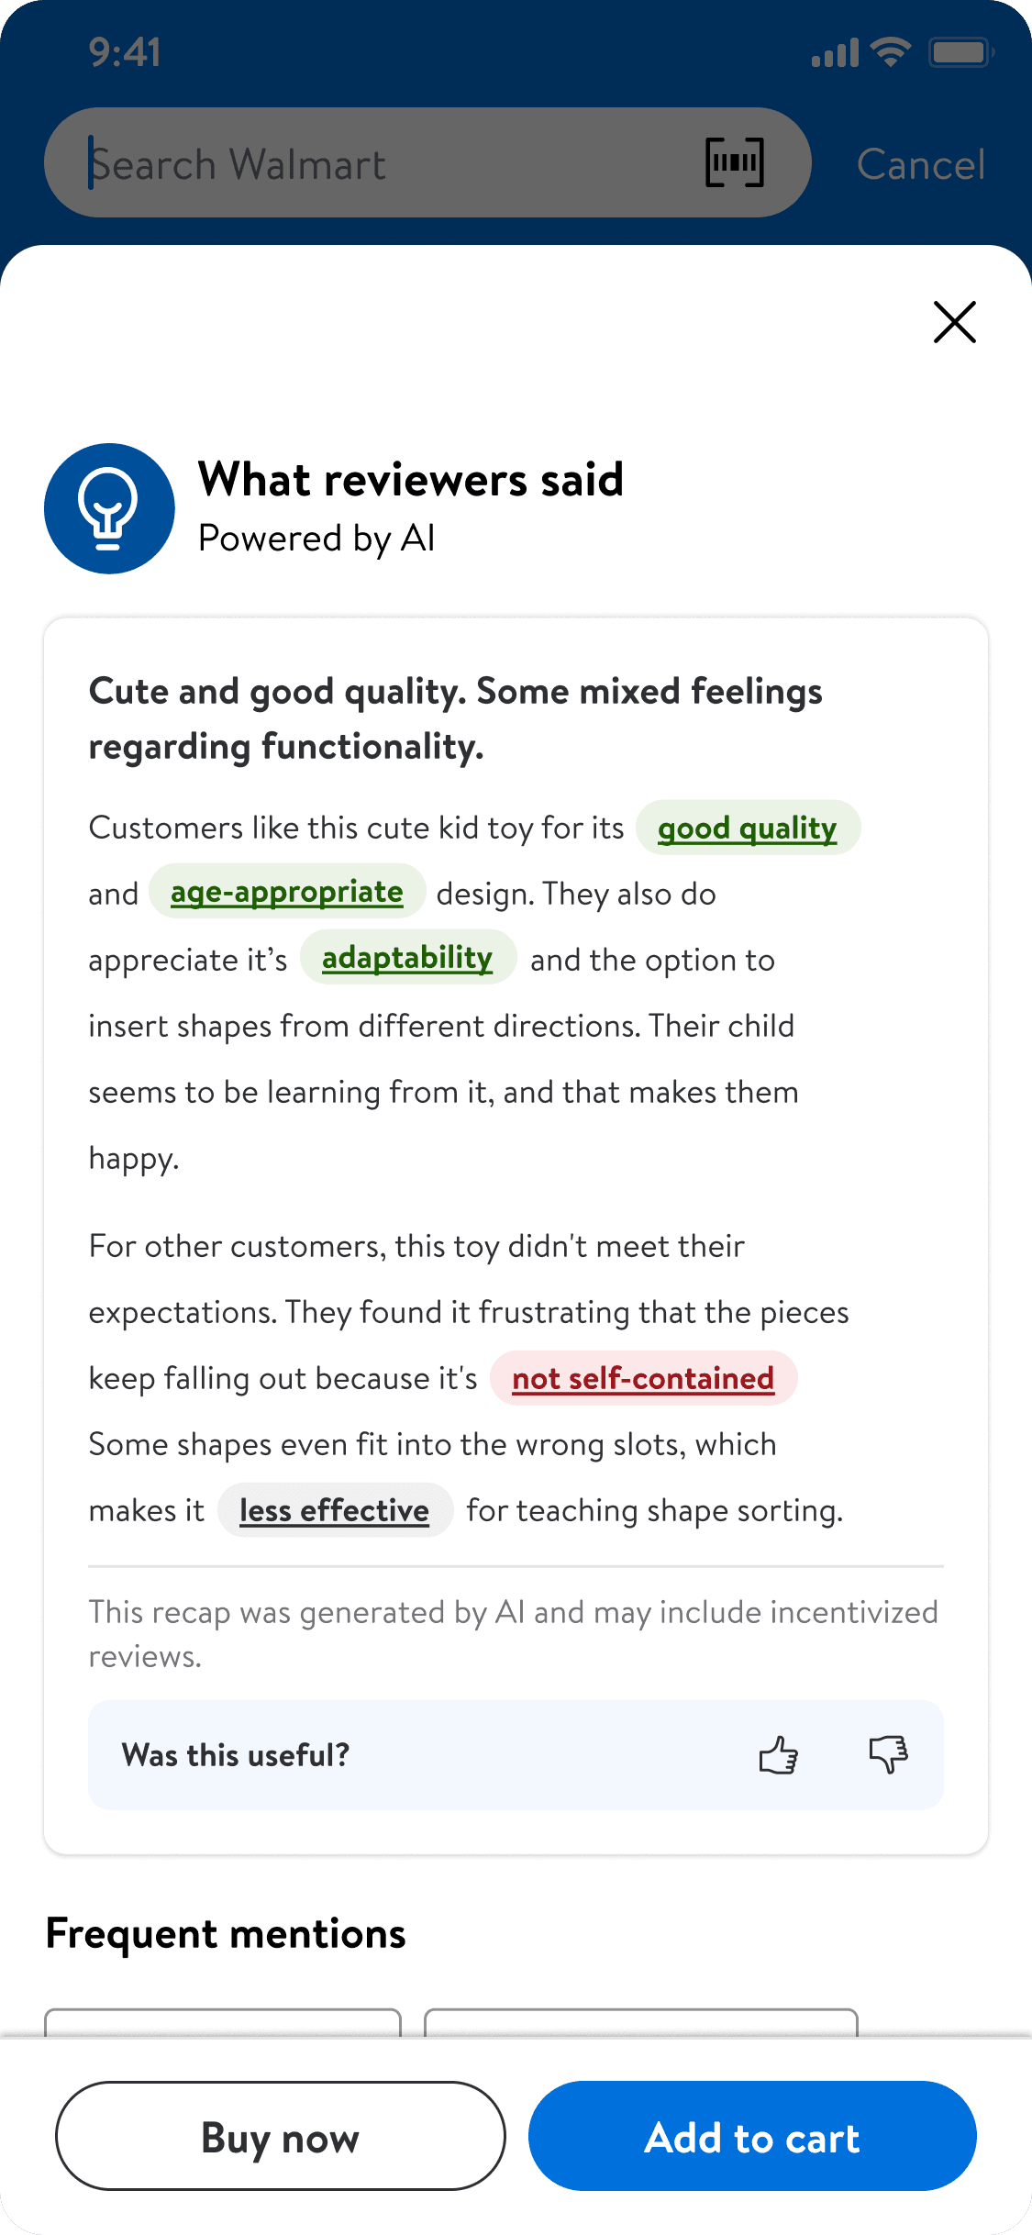Tap the lightbulb AI icon
Image resolution: width=1032 pixels, height=2235 pixels.
coord(109,508)
